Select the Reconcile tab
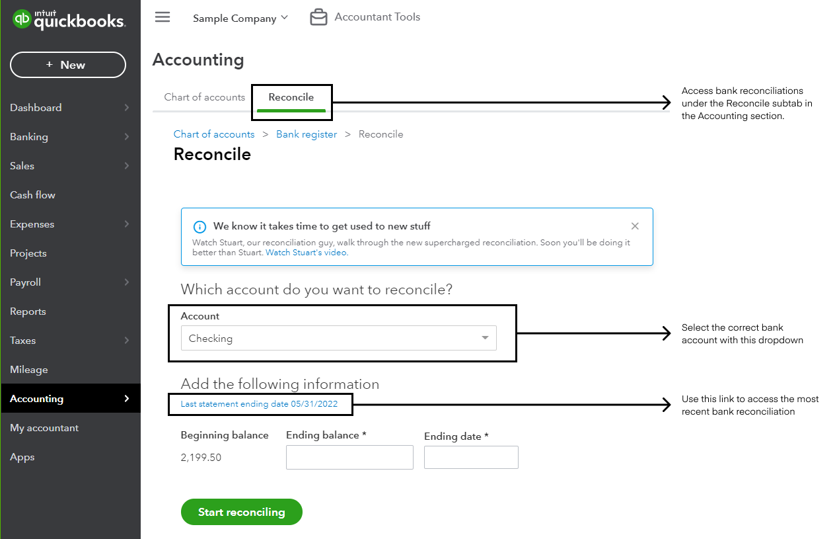 pos(291,97)
